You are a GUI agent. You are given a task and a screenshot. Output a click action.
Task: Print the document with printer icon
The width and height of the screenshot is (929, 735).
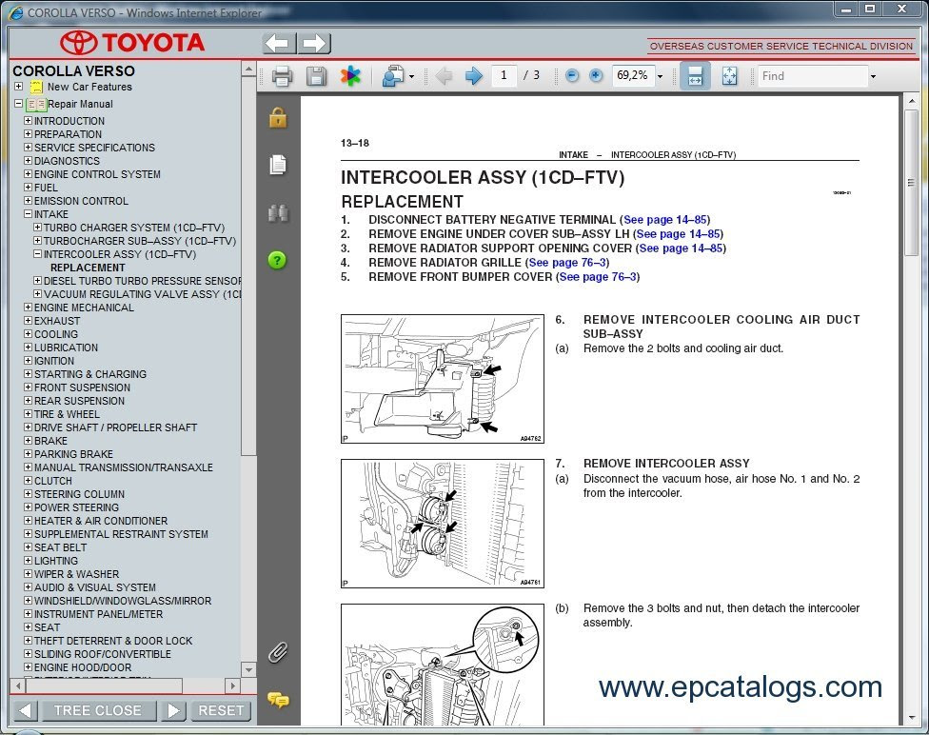[x=282, y=76]
